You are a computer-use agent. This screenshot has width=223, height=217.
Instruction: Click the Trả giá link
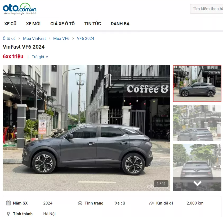(38, 57)
